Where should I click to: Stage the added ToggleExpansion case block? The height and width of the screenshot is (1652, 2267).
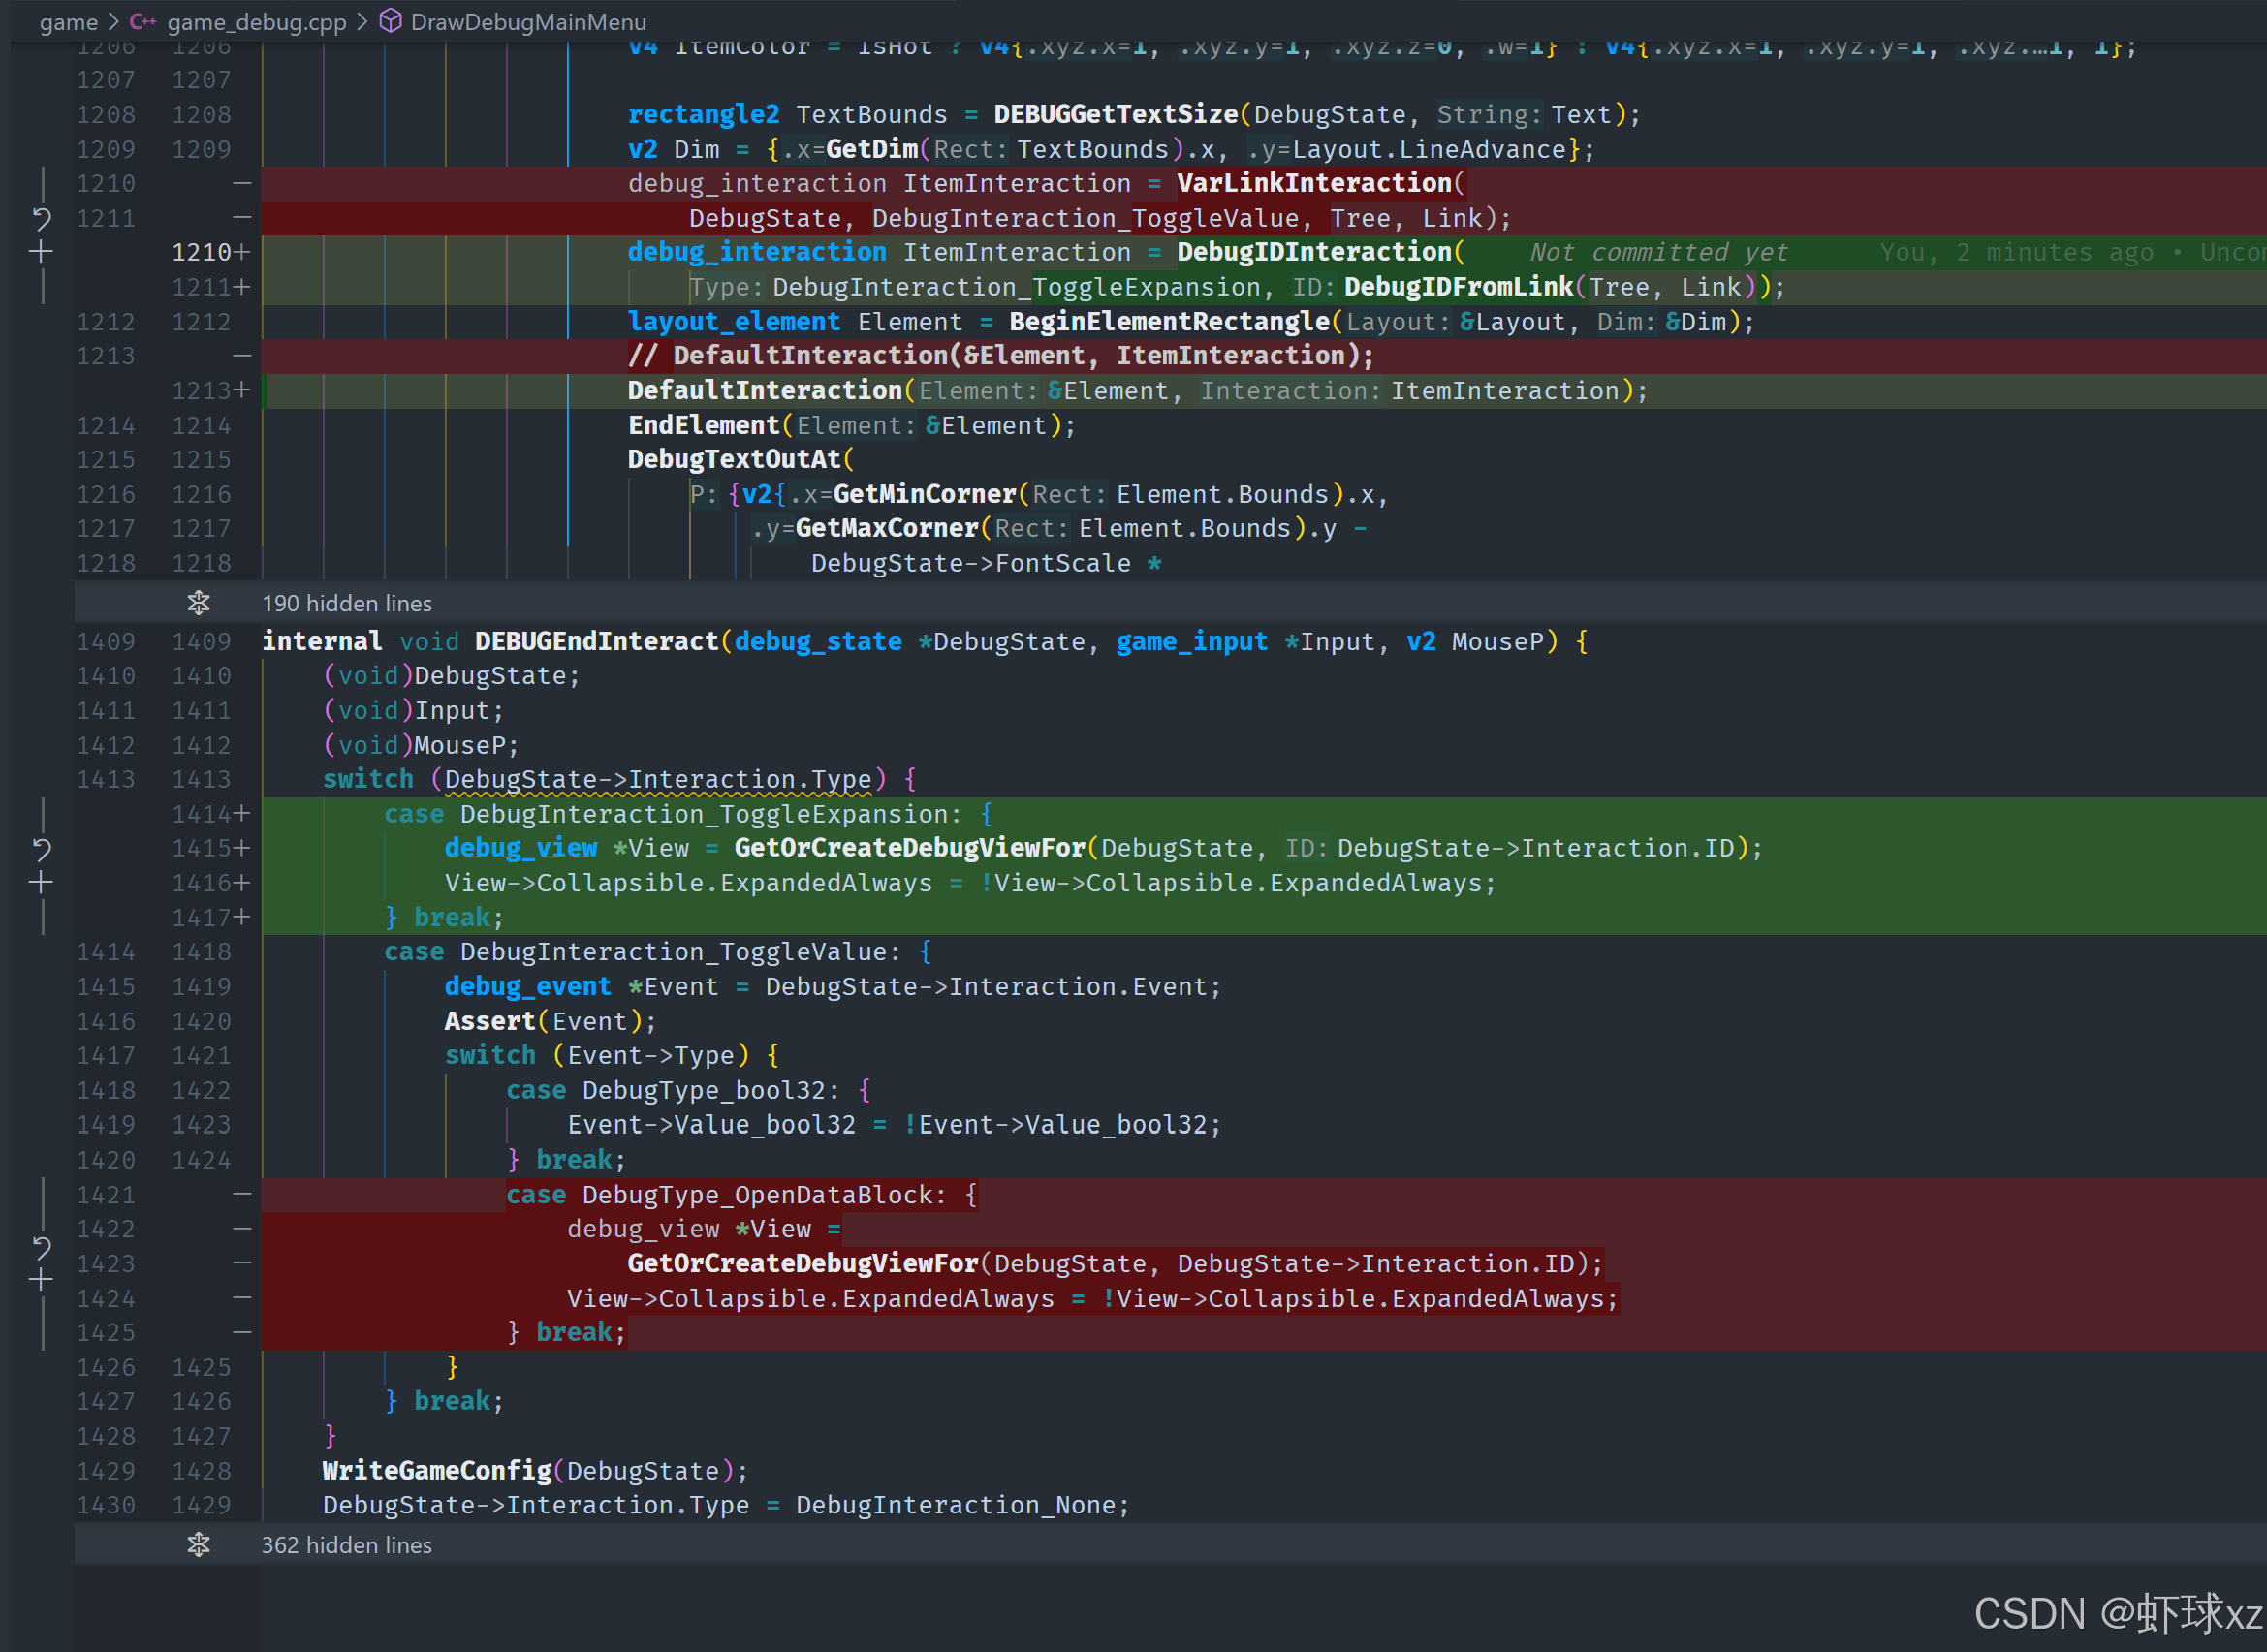(41, 882)
